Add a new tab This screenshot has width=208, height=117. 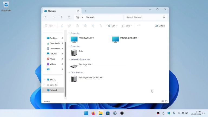[x=85, y=11]
